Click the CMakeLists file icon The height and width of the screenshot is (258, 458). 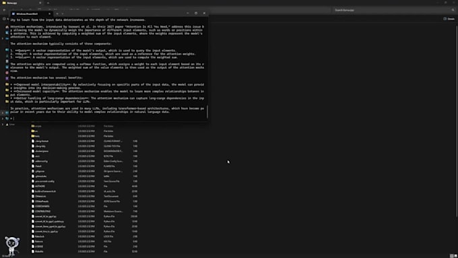[33, 196]
